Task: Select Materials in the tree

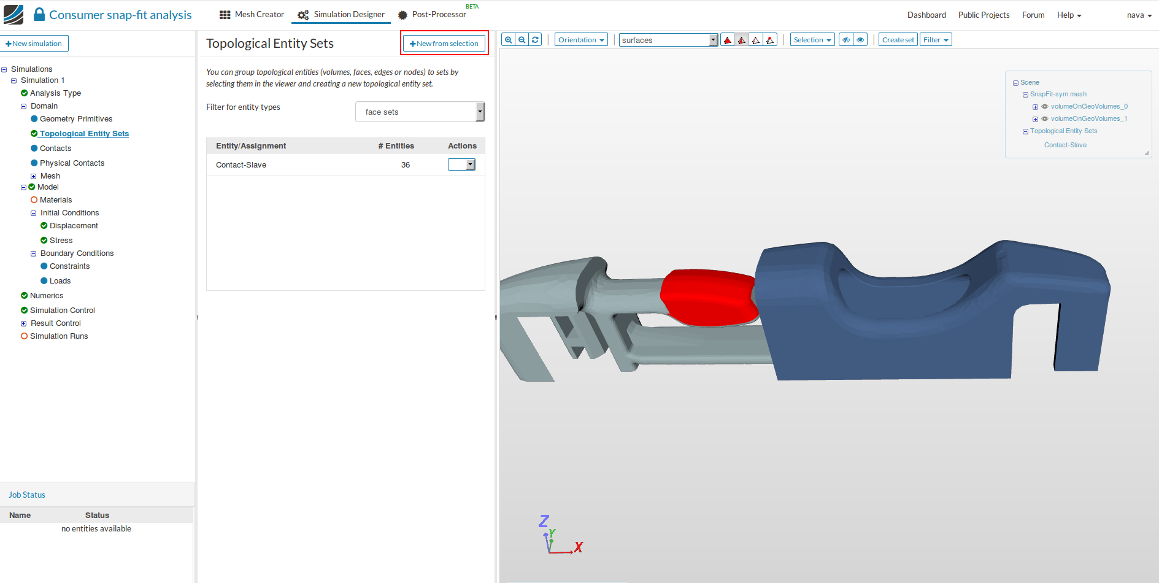Action: pyautogui.click(x=56, y=200)
